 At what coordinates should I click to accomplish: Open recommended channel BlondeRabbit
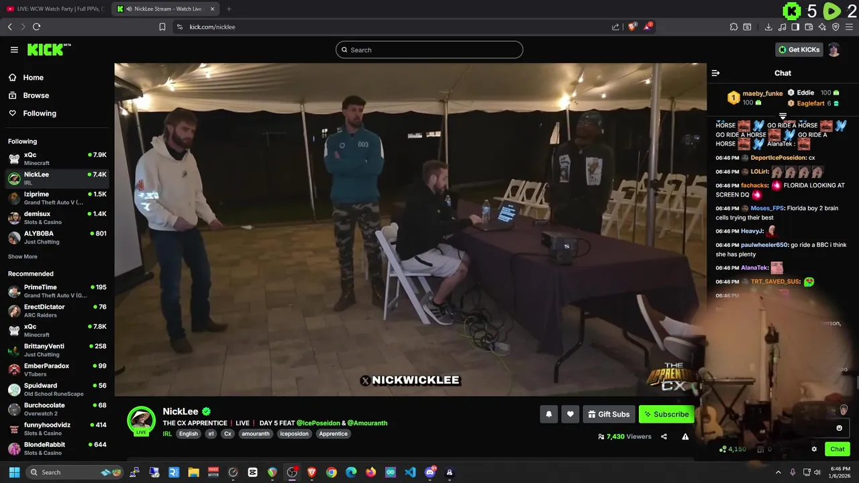[x=57, y=448]
